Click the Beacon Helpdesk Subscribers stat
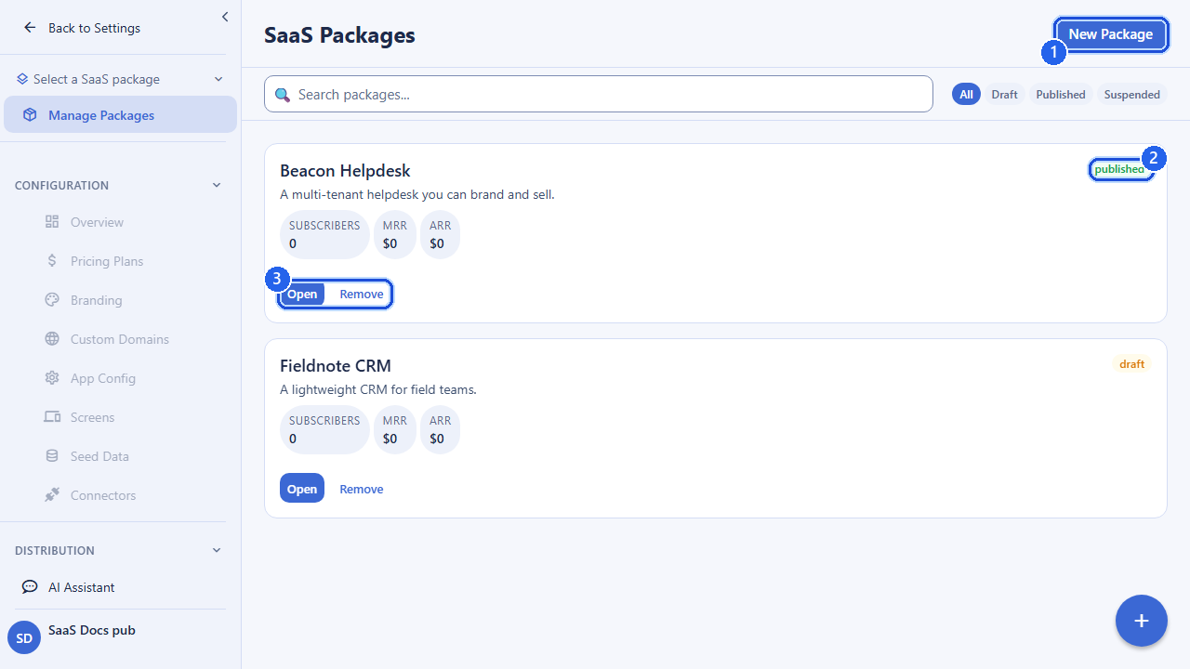 (324, 234)
